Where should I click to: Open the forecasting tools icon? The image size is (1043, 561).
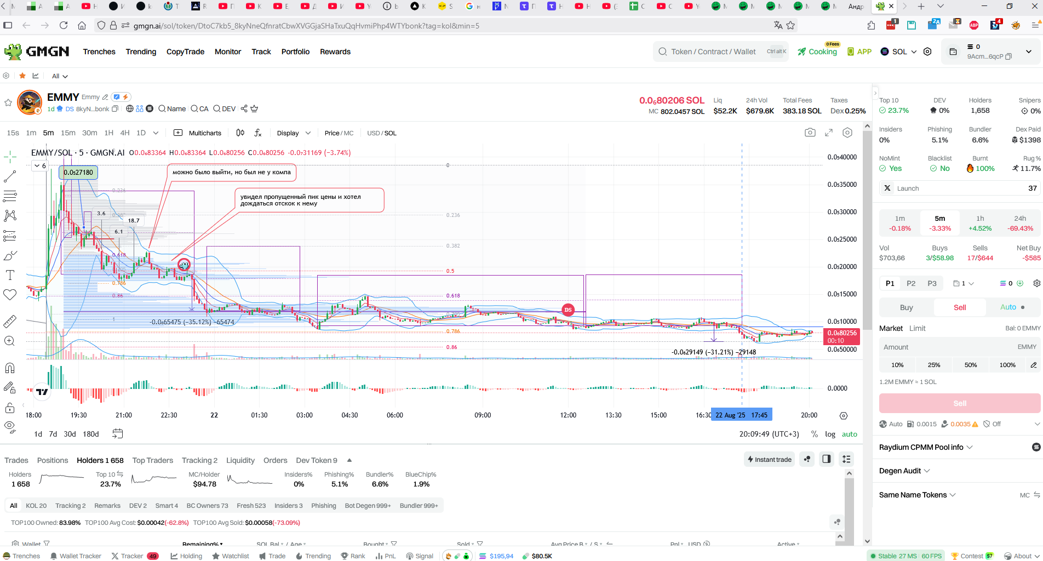10,236
